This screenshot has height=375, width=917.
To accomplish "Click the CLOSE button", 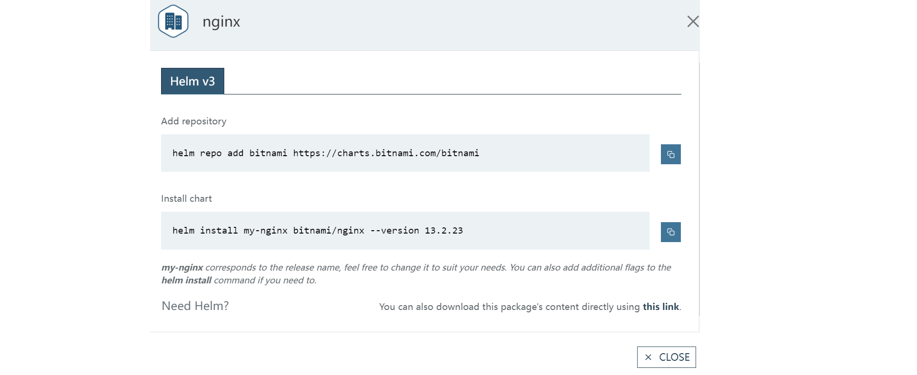I will pyautogui.click(x=666, y=357).
